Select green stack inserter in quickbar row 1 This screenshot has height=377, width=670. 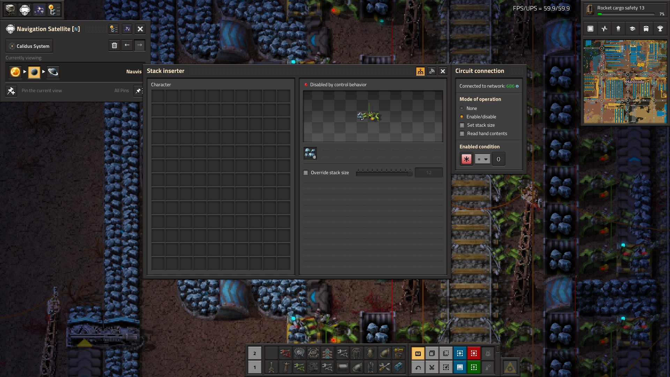click(x=299, y=367)
